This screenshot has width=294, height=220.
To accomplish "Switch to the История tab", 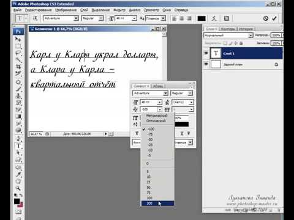I will coord(246,29).
